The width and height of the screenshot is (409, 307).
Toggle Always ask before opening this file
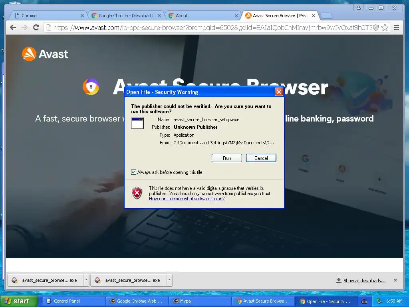coord(133,172)
